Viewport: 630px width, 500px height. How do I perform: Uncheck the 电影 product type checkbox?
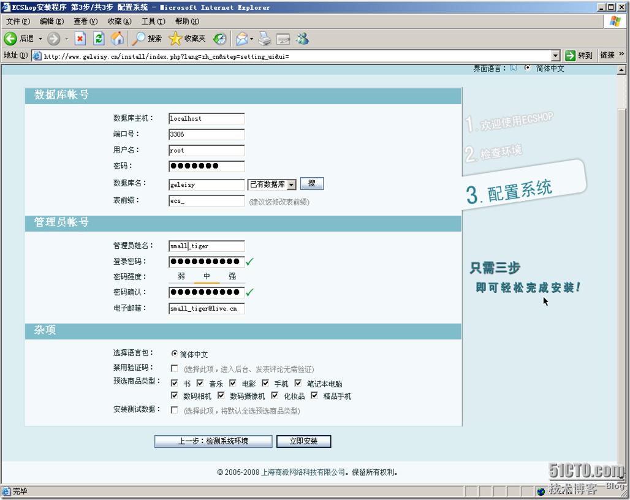(x=233, y=383)
